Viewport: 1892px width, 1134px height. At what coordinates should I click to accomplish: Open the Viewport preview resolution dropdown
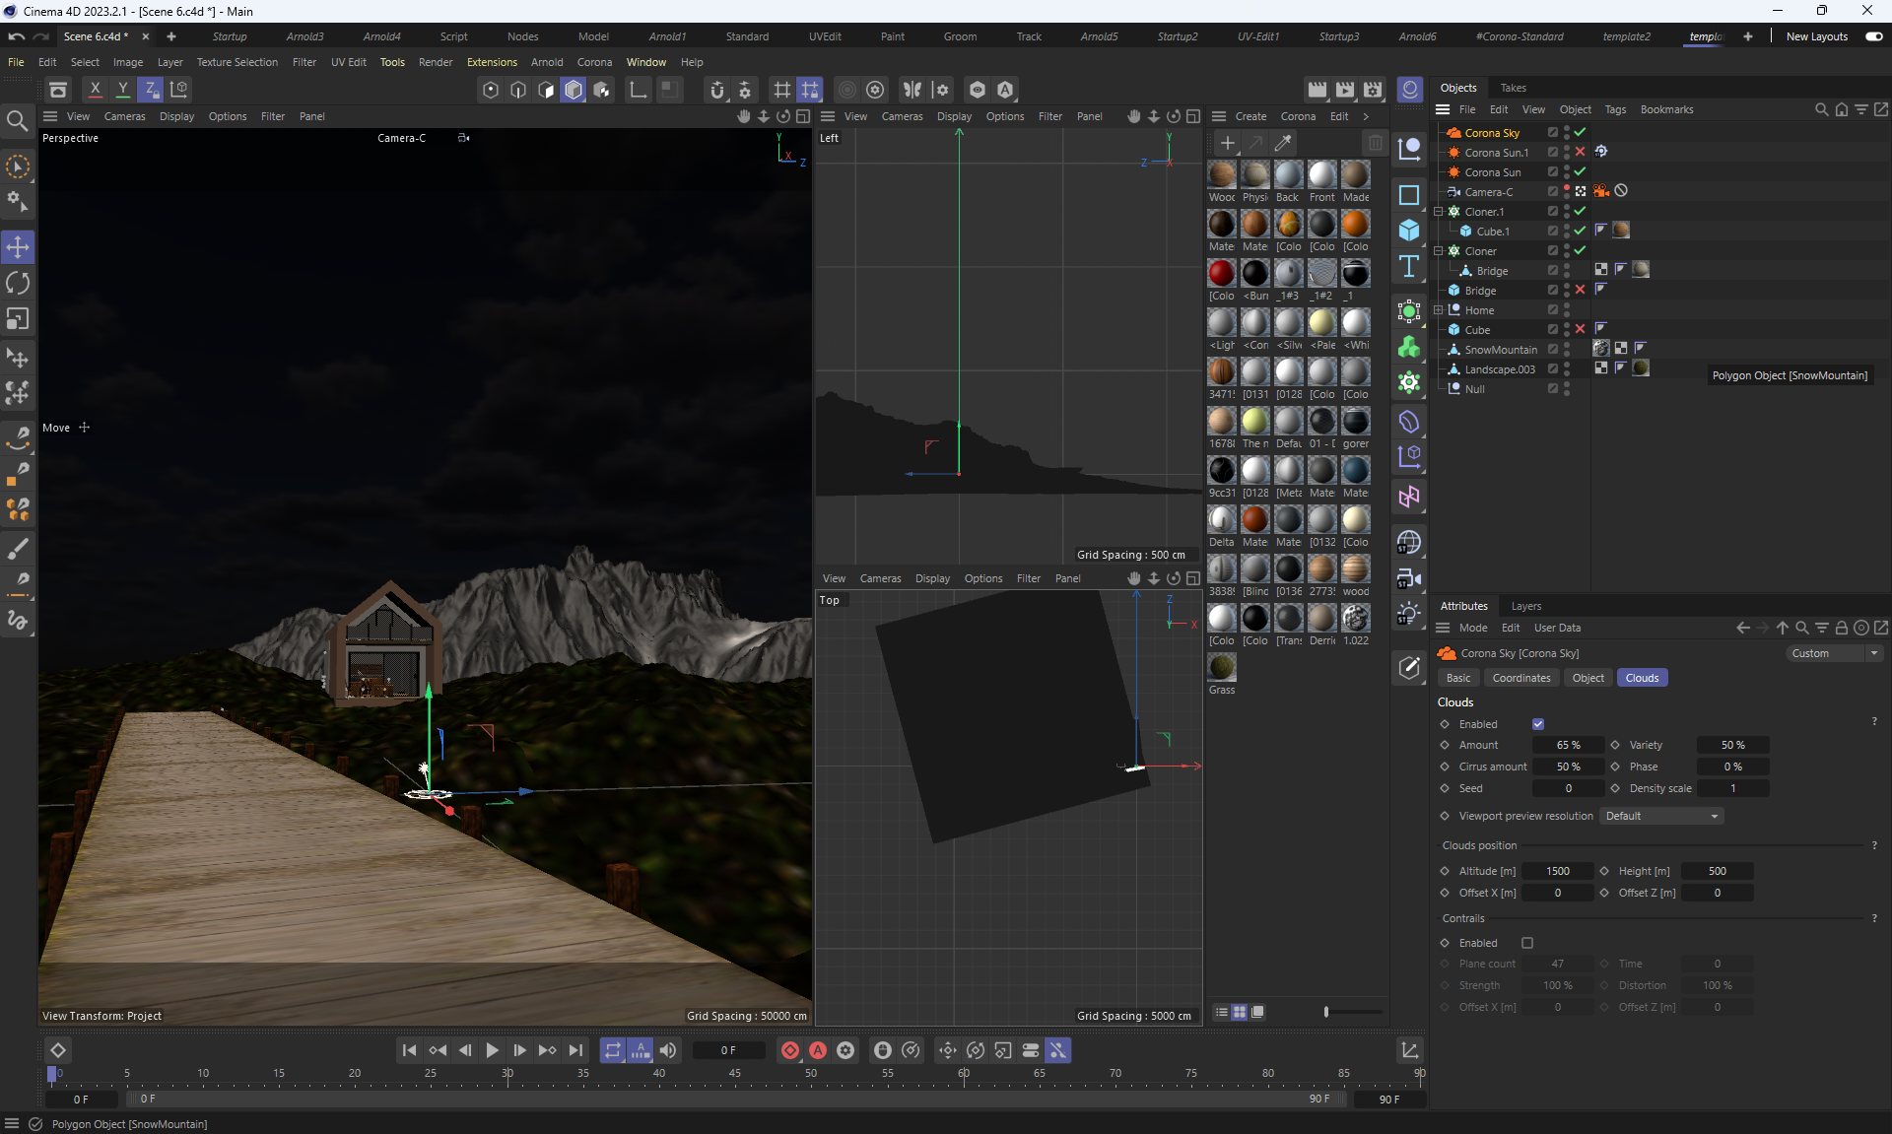[x=1661, y=816]
